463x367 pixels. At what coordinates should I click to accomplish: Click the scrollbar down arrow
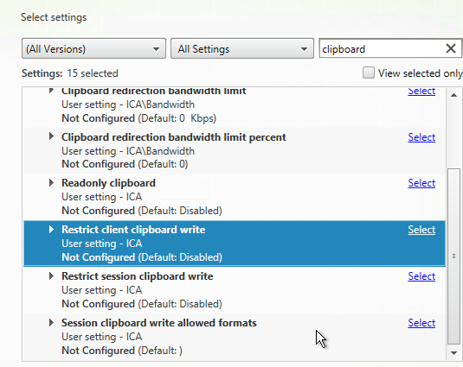[453, 352]
